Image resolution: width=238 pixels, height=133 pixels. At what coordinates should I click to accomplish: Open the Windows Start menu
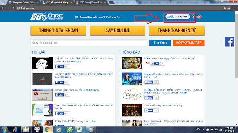[4, 130]
